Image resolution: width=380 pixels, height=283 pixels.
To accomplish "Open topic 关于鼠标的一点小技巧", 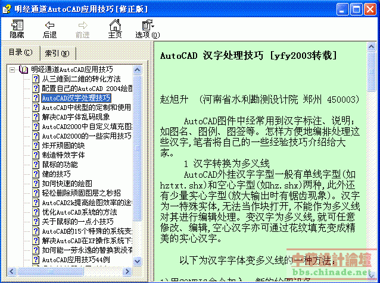I will pos(77,222).
